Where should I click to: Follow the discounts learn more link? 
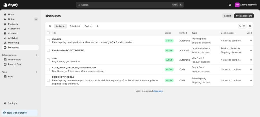coord(158,91)
